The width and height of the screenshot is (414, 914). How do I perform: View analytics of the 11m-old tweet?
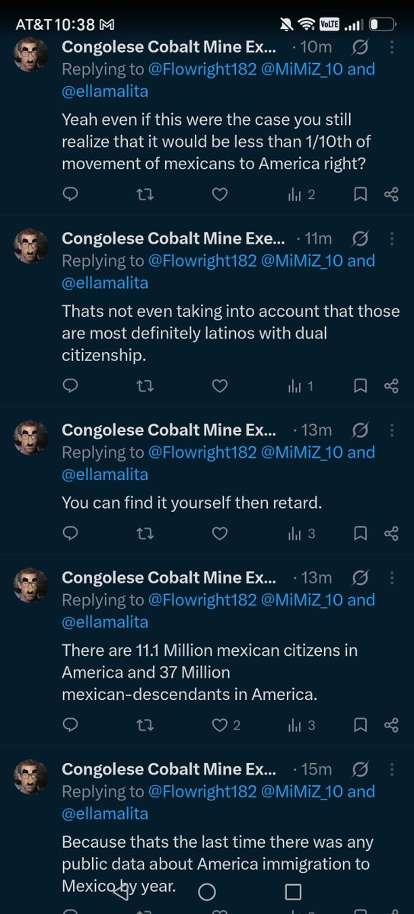tap(301, 386)
